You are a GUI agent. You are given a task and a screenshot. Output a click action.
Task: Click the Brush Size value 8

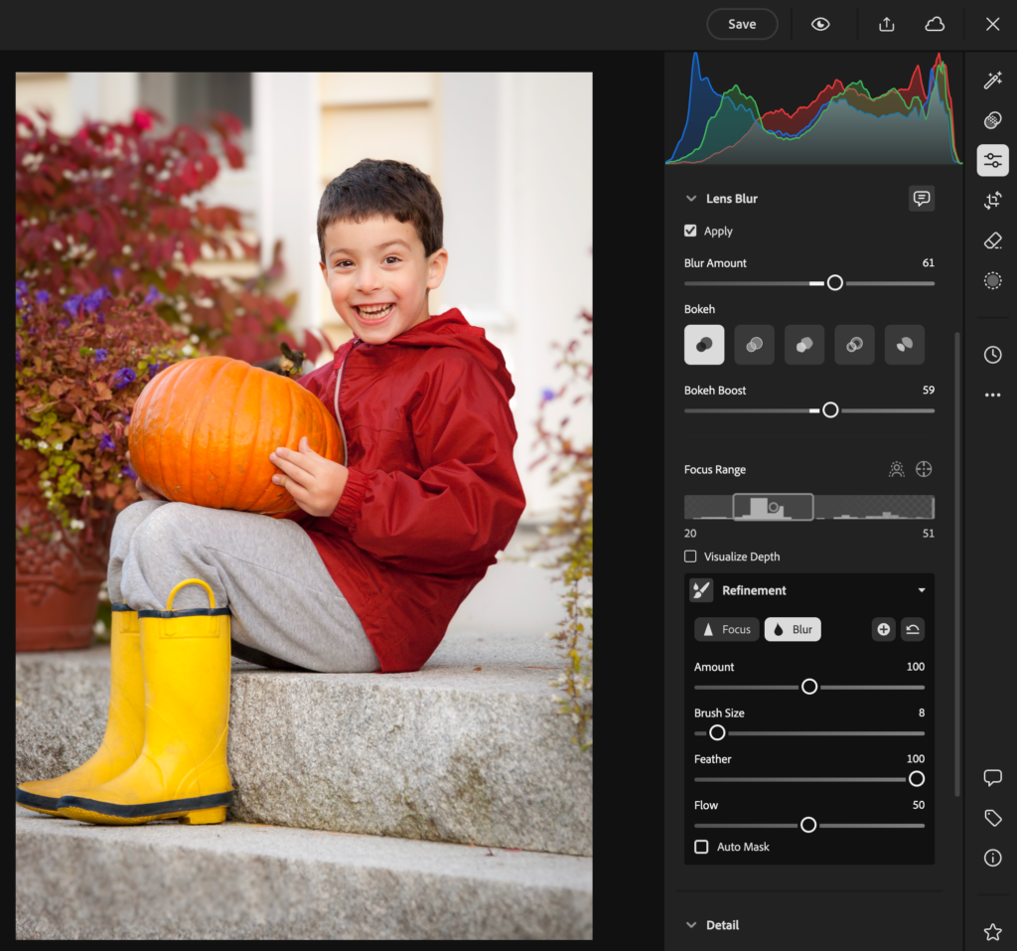tap(921, 713)
